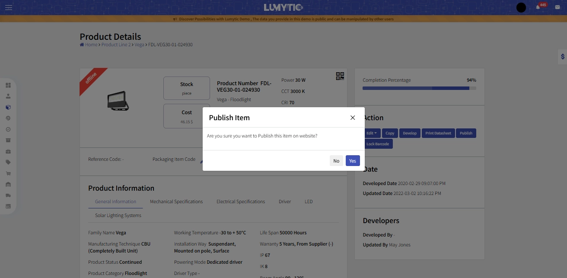Open the Solar Lighting Systems tab

pos(118,215)
